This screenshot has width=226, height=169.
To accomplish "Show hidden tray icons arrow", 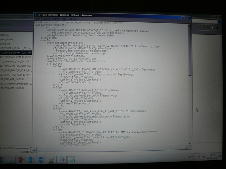I will click(195, 157).
